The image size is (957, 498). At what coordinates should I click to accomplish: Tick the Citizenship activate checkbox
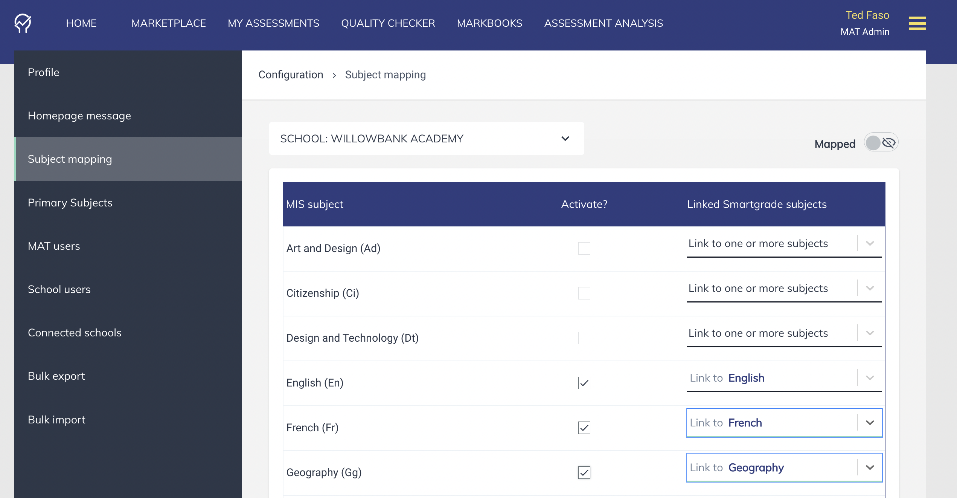click(x=584, y=293)
